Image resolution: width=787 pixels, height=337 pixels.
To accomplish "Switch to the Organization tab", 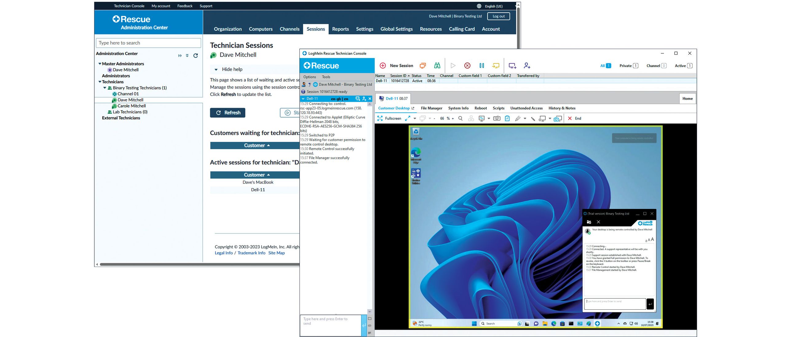I will pos(228,29).
